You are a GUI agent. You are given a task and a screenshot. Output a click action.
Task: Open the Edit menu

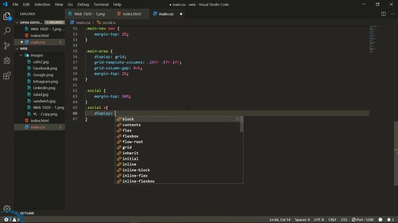point(26,4)
